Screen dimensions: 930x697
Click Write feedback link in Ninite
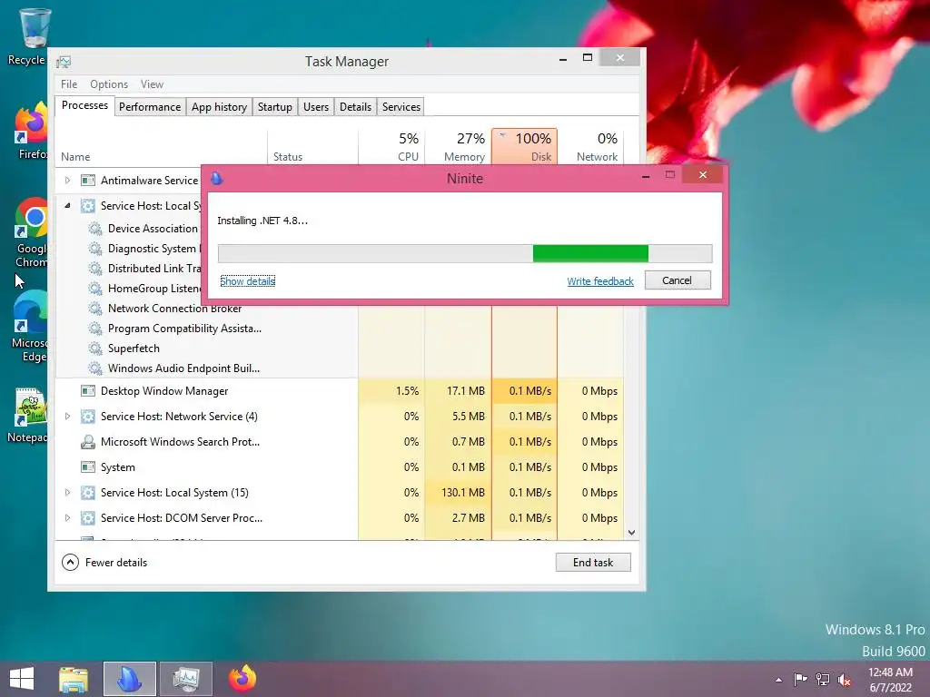600,281
